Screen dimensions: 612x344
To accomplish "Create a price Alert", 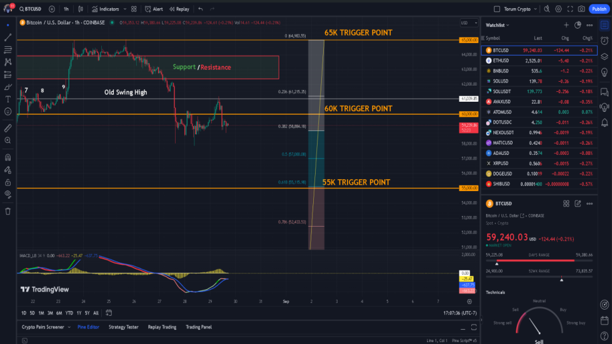I will (154, 9).
